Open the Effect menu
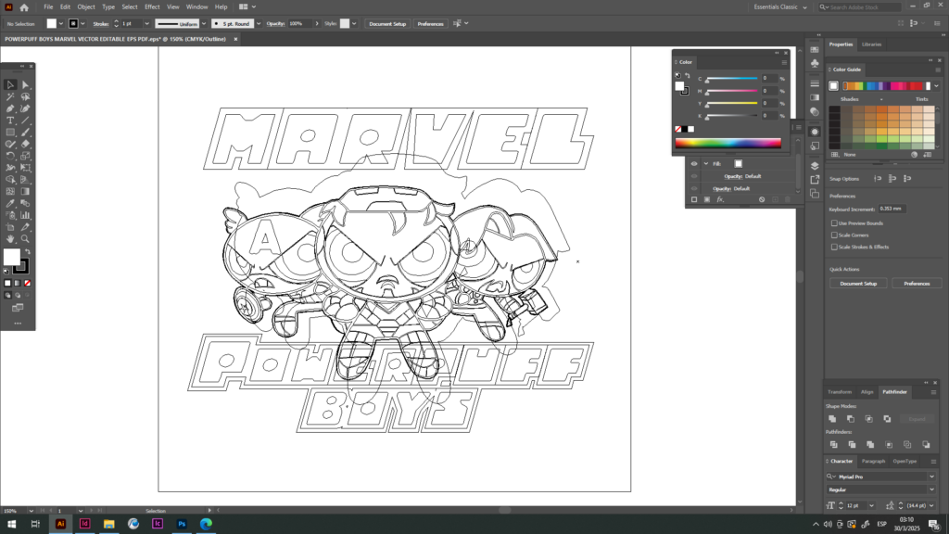This screenshot has height=534, width=949. 152,7
